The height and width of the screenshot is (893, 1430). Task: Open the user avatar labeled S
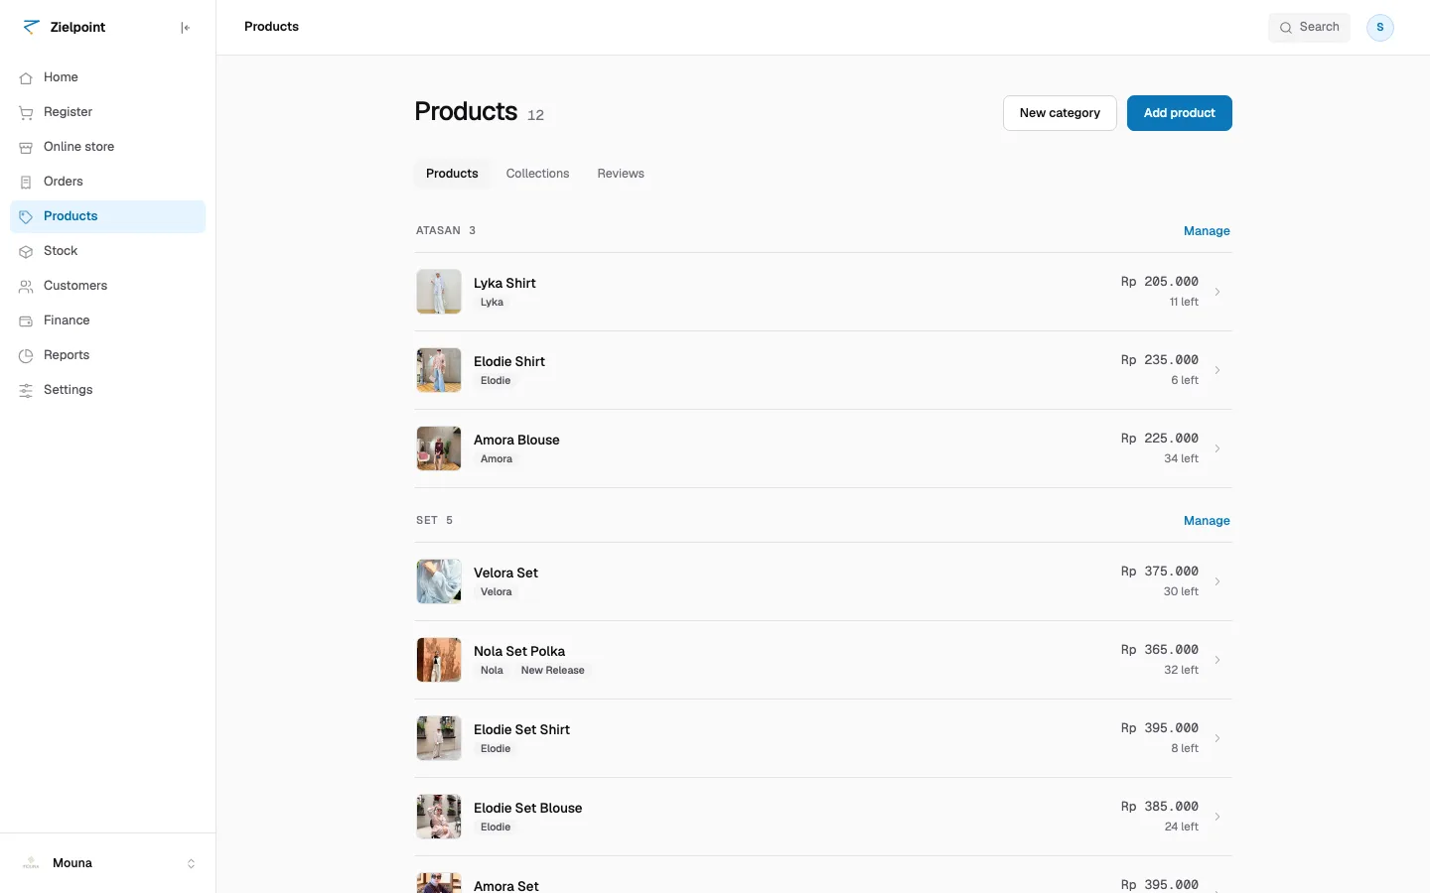coord(1380,27)
